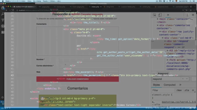Switch to the page.php editor tab
The height and width of the screenshot is (110, 197).
click(46, 7)
